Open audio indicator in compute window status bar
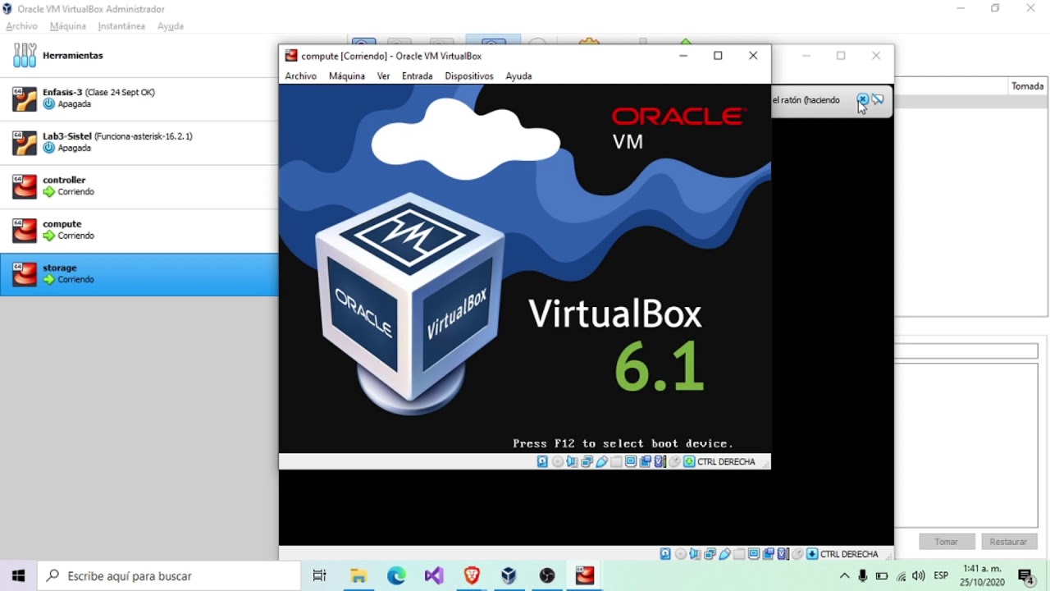The image size is (1050, 591). coord(572,461)
